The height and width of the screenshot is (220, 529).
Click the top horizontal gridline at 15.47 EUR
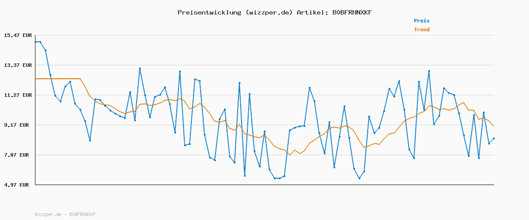pyautogui.click(x=264, y=35)
